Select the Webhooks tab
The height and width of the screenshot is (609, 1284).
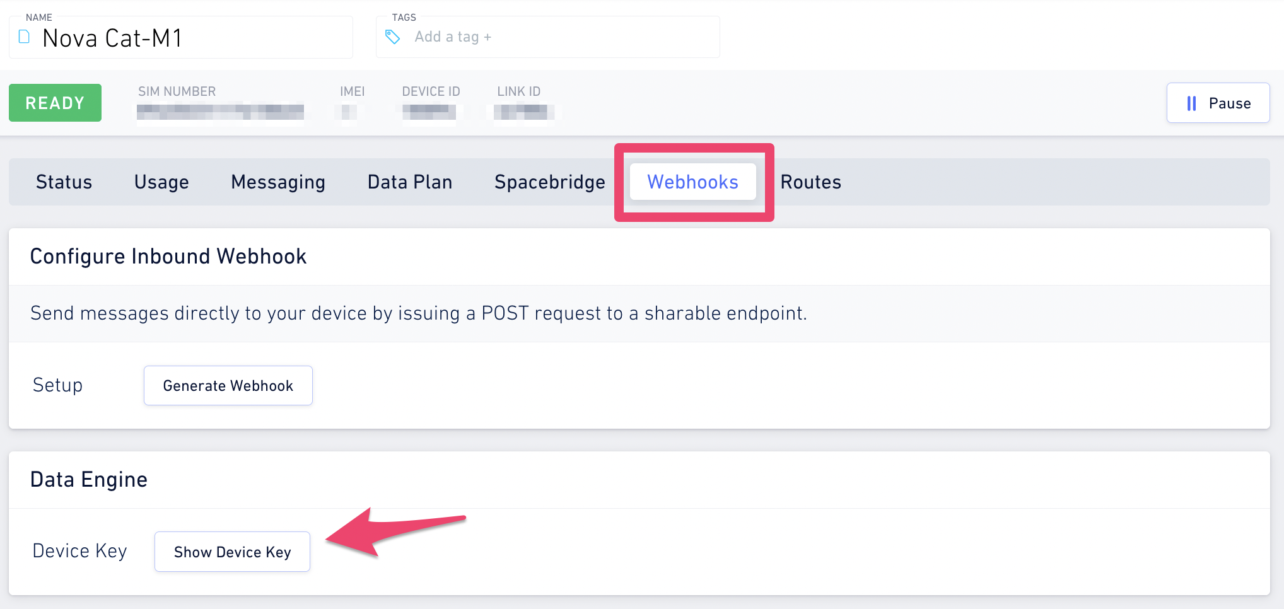click(x=692, y=182)
